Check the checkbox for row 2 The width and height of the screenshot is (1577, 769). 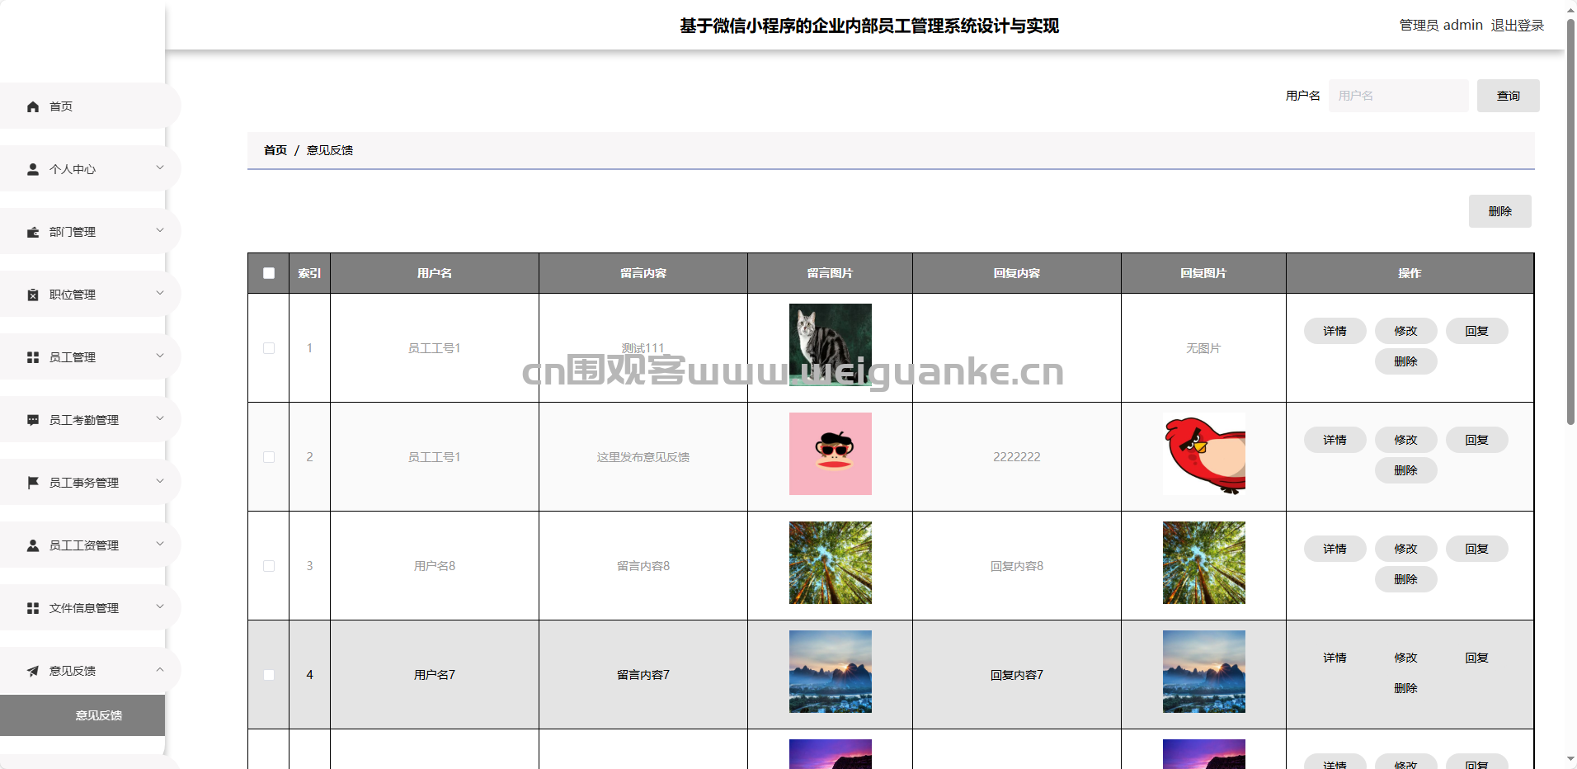(x=269, y=457)
